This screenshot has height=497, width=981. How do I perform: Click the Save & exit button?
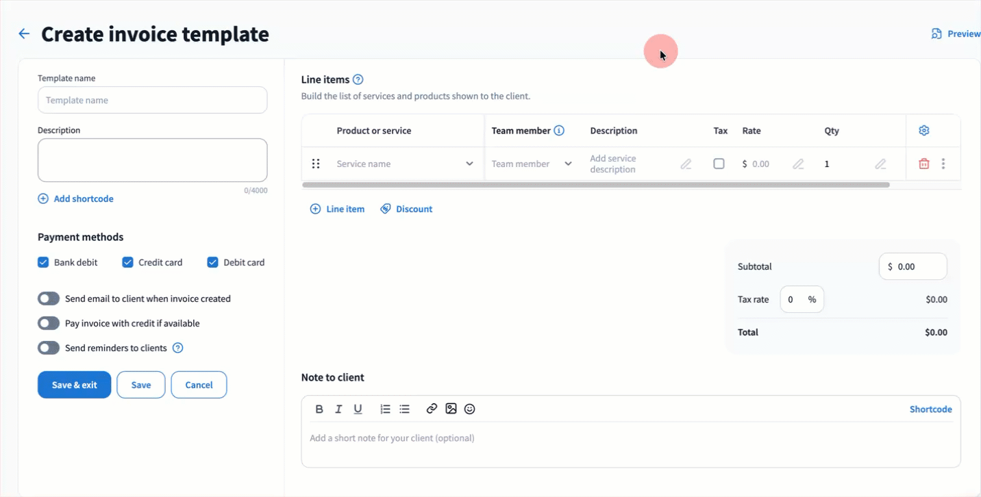74,385
